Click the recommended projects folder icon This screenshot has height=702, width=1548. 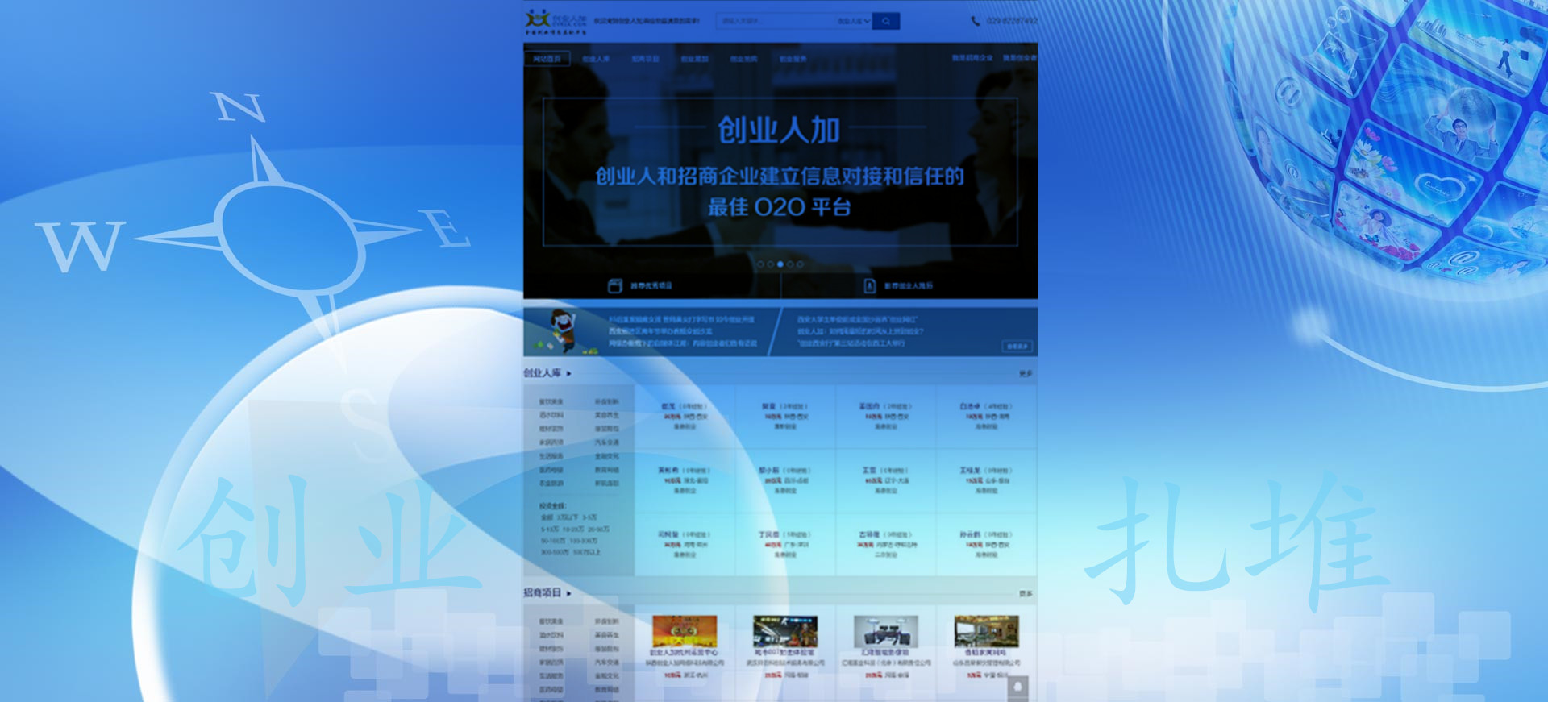[615, 286]
